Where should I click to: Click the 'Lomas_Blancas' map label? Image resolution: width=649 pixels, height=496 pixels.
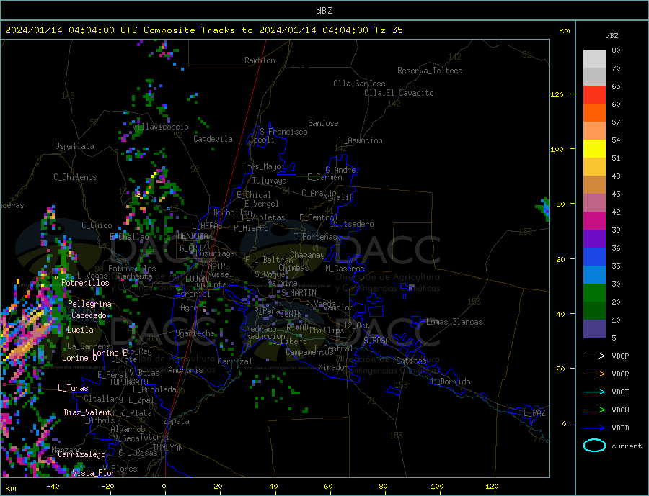coord(454,322)
